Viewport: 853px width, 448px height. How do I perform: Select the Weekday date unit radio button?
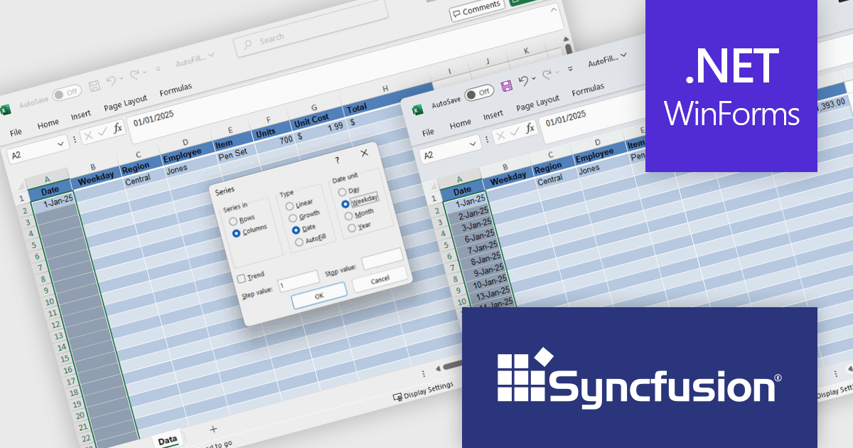[x=345, y=203]
